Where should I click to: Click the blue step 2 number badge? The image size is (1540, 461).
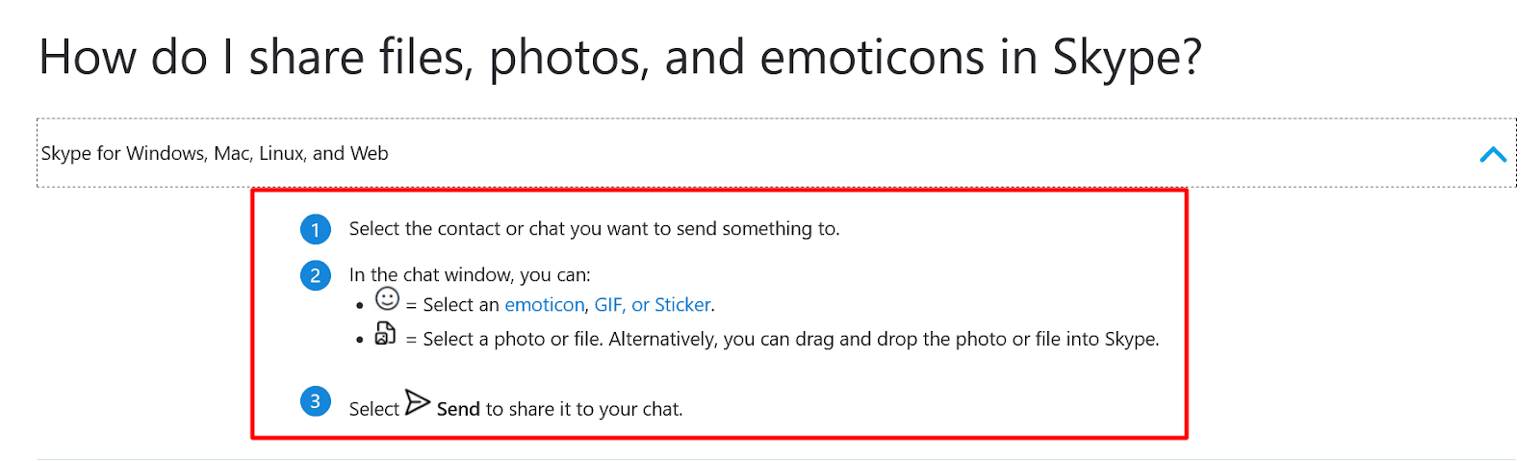tap(316, 275)
